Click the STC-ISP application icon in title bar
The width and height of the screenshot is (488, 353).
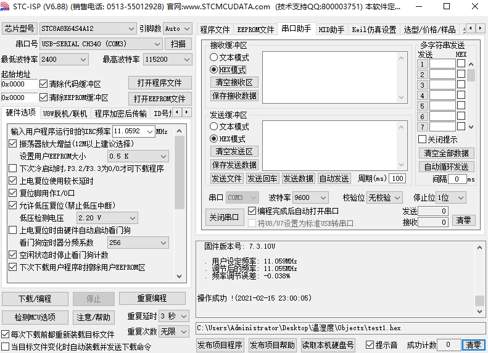5,6
